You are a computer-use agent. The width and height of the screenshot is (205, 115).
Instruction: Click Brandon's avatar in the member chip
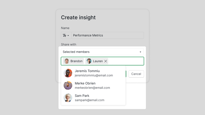pos(67,61)
